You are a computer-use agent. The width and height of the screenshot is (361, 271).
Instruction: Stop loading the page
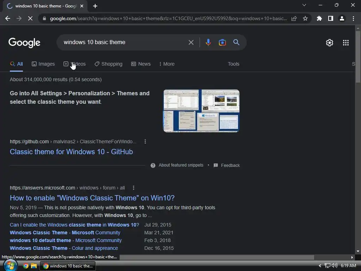click(x=30, y=18)
